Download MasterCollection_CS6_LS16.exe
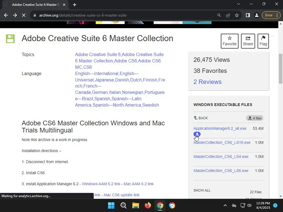The width and height of the screenshot is (283, 212). tap(222, 142)
